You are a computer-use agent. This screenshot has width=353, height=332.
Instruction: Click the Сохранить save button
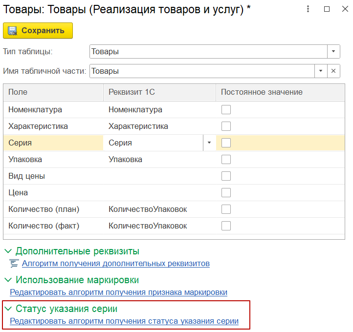point(38,30)
